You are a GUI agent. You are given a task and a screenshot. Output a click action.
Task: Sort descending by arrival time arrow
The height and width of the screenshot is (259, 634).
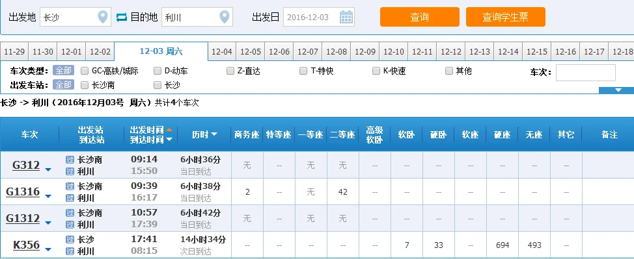pos(169,140)
